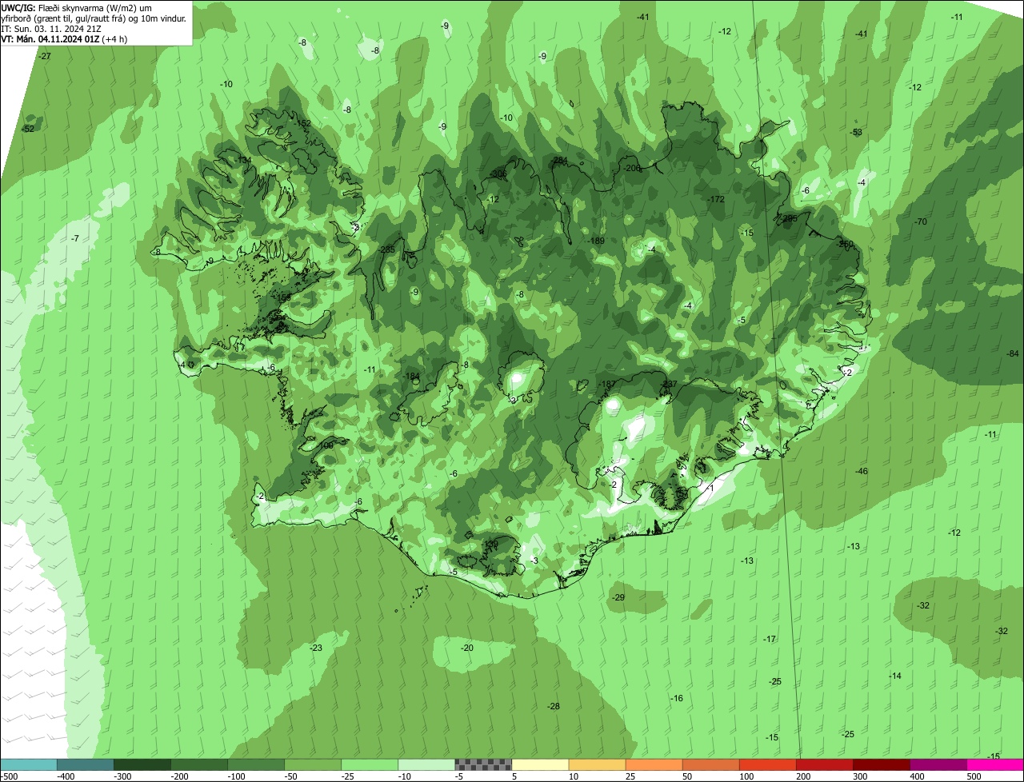
Task: Click the palest green -10 to -5 swatch
Action: click(x=426, y=764)
